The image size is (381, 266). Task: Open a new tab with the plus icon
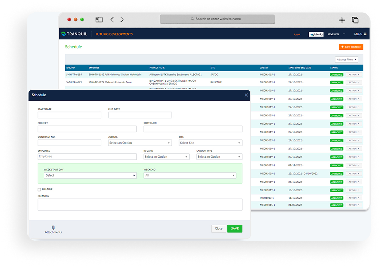point(342,20)
